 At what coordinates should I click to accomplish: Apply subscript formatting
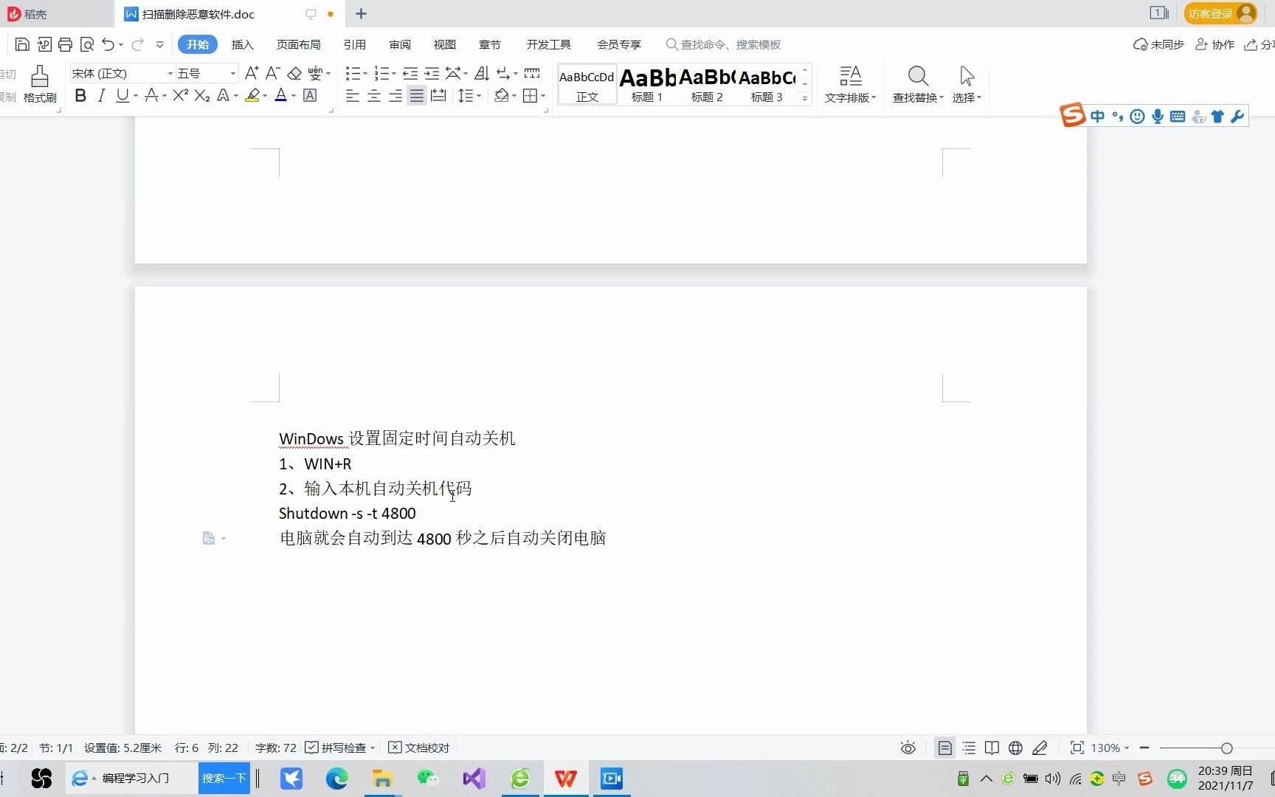[x=202, y=95]
